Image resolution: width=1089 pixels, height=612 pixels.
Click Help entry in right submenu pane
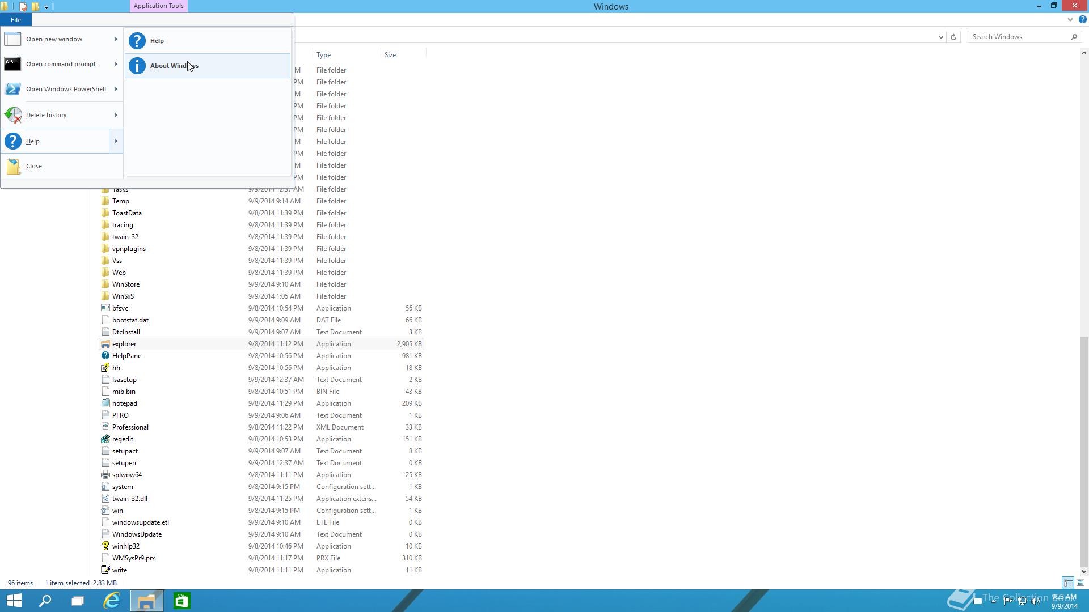point(208,41)
